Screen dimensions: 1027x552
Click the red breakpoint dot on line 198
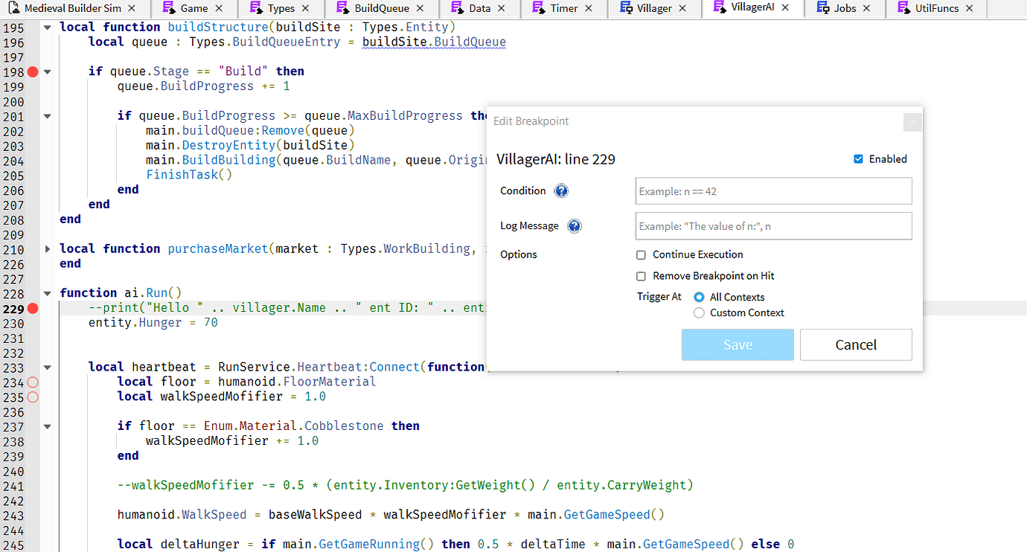click(31, 72)
